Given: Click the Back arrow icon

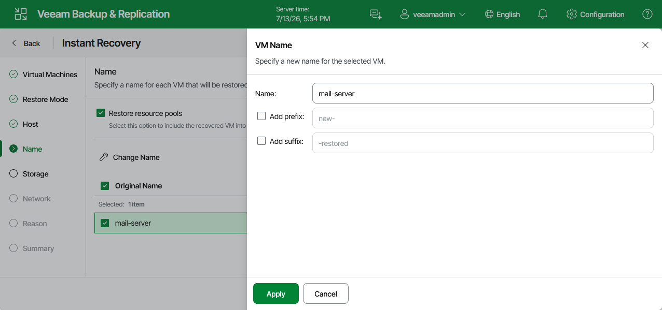Looking at the screenshot, I should coord(15,43).
